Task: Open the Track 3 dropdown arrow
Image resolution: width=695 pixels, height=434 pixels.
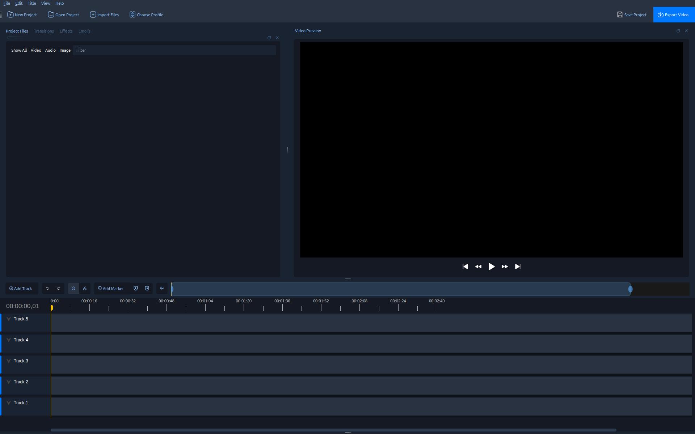Action: (9, 361)
